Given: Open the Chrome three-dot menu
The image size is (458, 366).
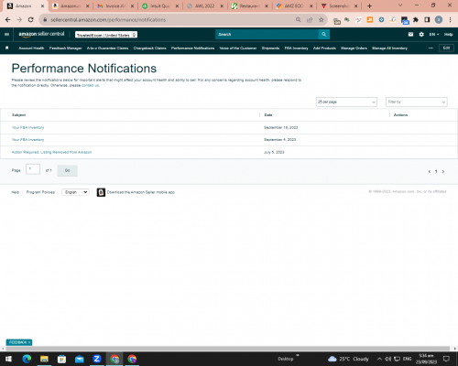Looking at the screenshot, I should (450, 20).
